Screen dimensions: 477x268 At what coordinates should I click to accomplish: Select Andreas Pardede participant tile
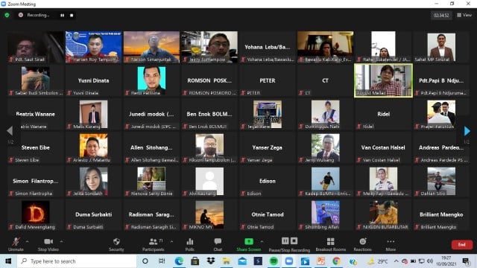click(441, 147)
